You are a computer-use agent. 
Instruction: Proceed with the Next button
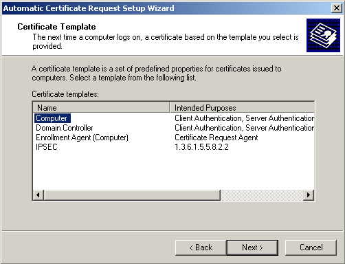click(252, 247)
